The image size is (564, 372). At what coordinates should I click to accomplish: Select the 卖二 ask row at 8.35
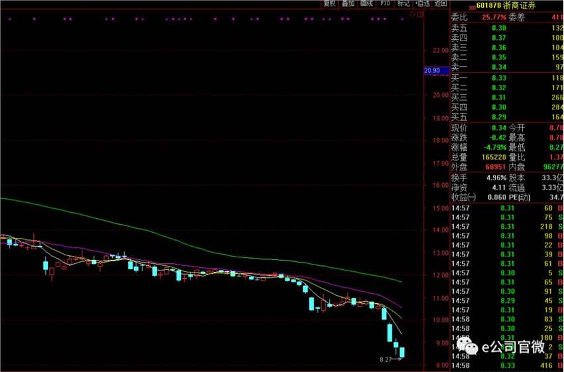point(507,57)
